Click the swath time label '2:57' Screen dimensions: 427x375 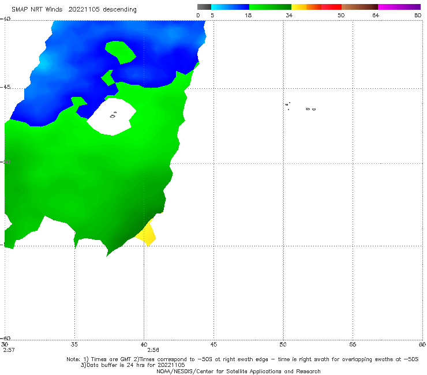click(x=9, y=350)
